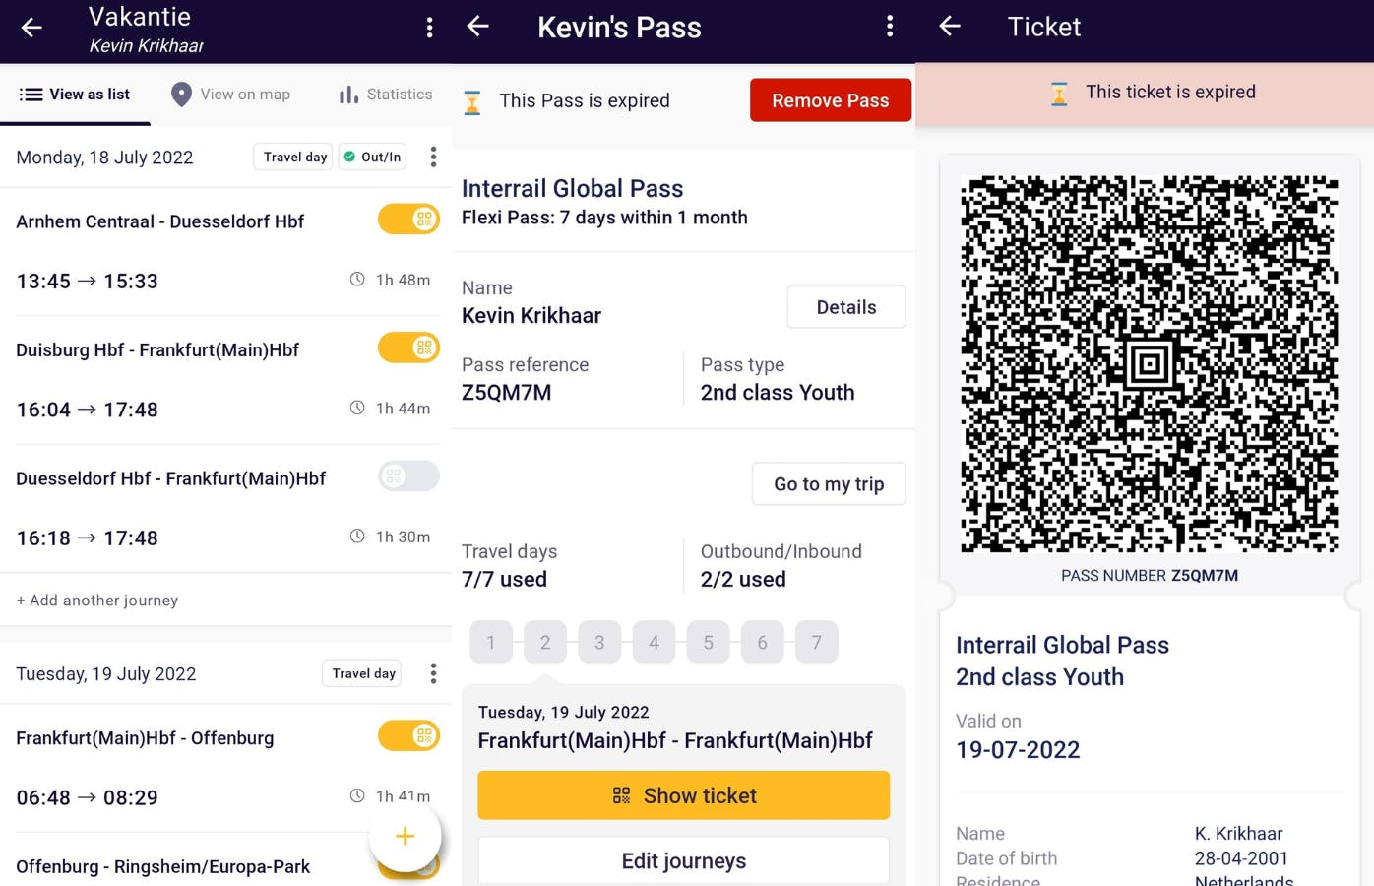
Task: Disable the Duisburg Hbf - Frankfurt journey toggle
Action: [x=408, y=348]
